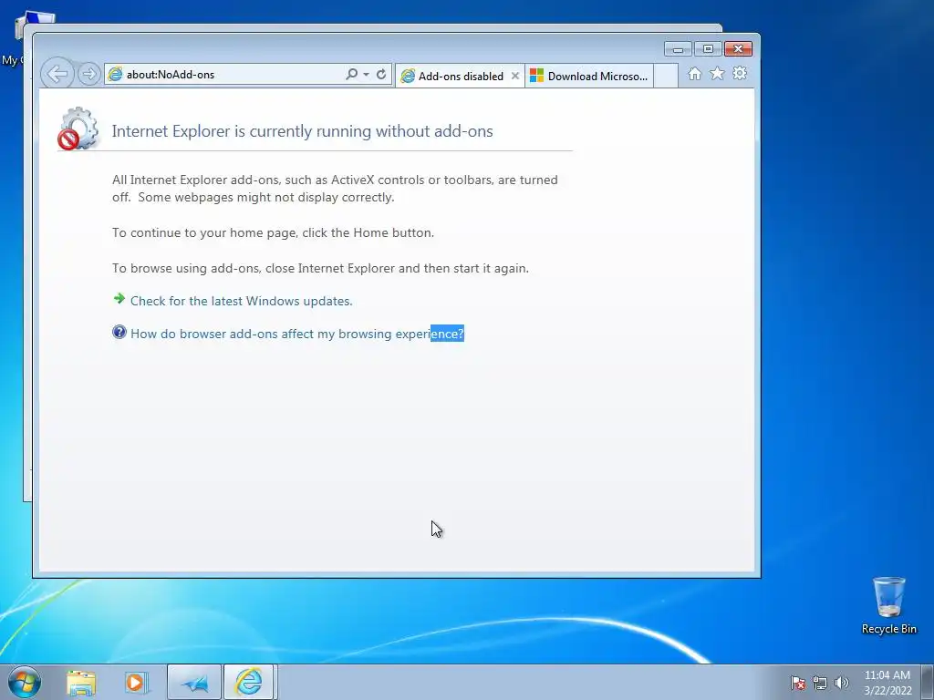Click the add-ons disabled gear icon in the page heading
The height and width of the screenshot is (700, 934).
(x=78, y=128)
